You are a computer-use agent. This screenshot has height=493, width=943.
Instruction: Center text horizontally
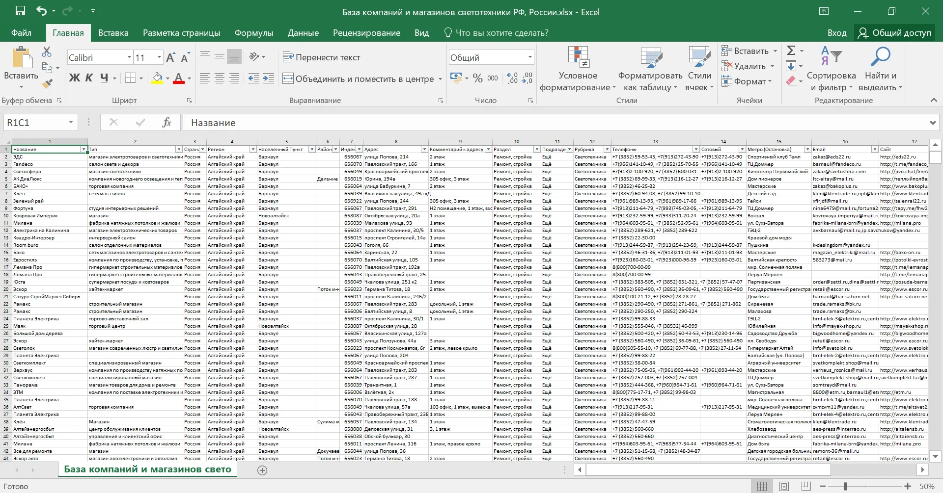click(220, 78)
